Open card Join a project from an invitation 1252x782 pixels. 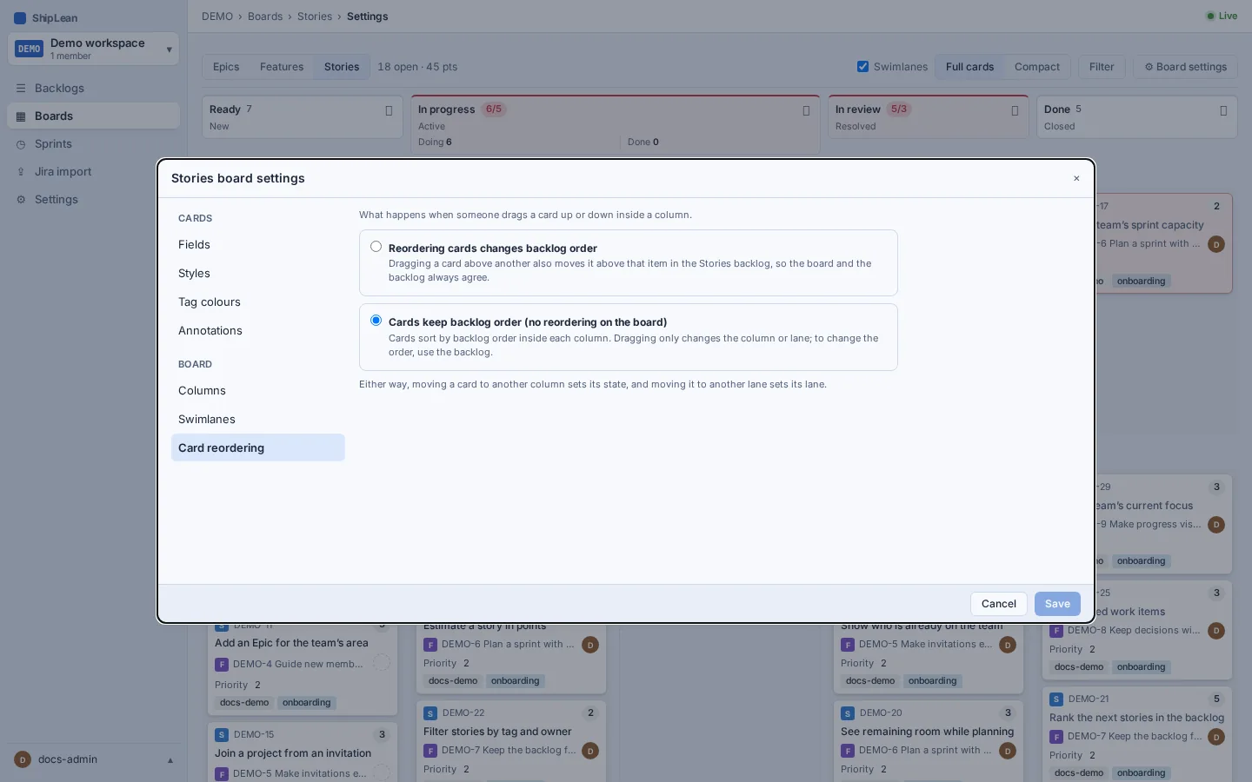click(293, 754)
